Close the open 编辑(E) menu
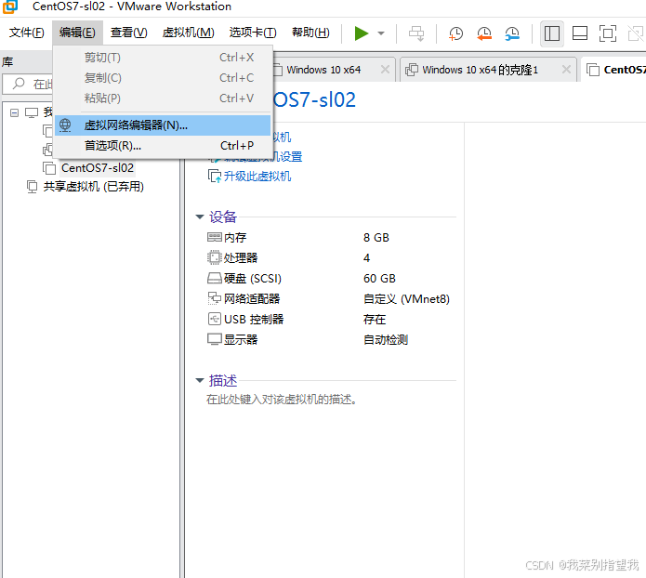646x578 pixels. pos(77,33)
